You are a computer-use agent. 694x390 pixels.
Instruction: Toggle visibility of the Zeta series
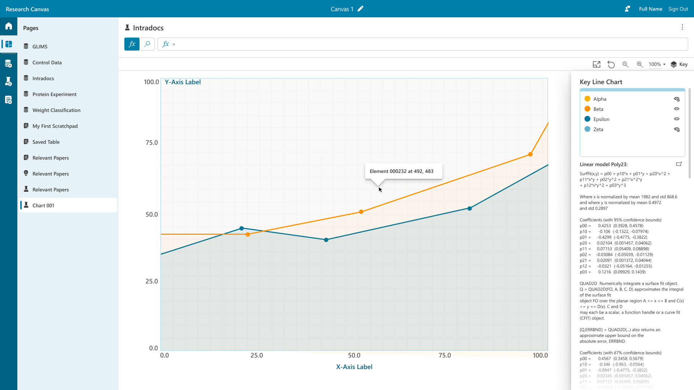tap(677, 129)
